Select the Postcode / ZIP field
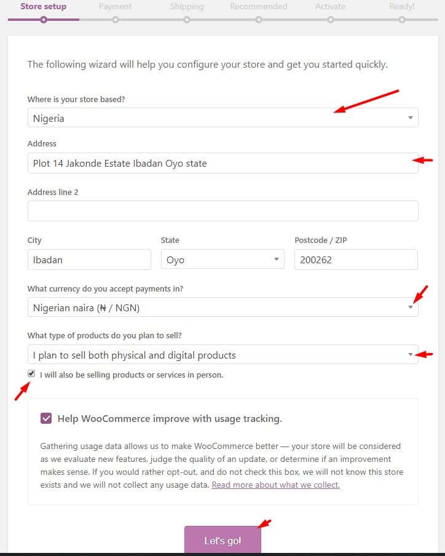445x556 pixels. (x=356, y=260)
